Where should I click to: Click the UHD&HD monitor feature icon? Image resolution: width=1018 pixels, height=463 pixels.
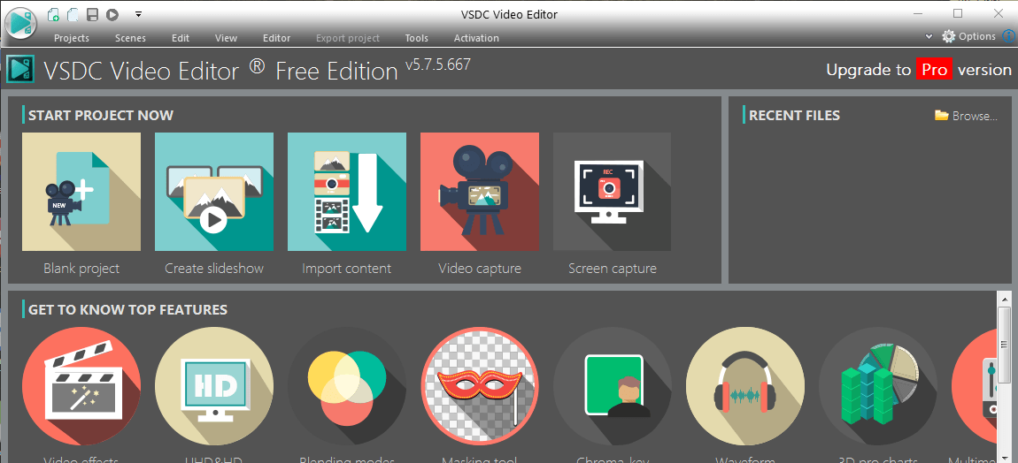pyautogui.click(x=214, y=386)
